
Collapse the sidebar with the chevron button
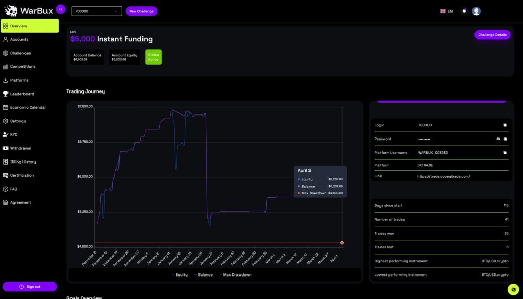[61, 9]
